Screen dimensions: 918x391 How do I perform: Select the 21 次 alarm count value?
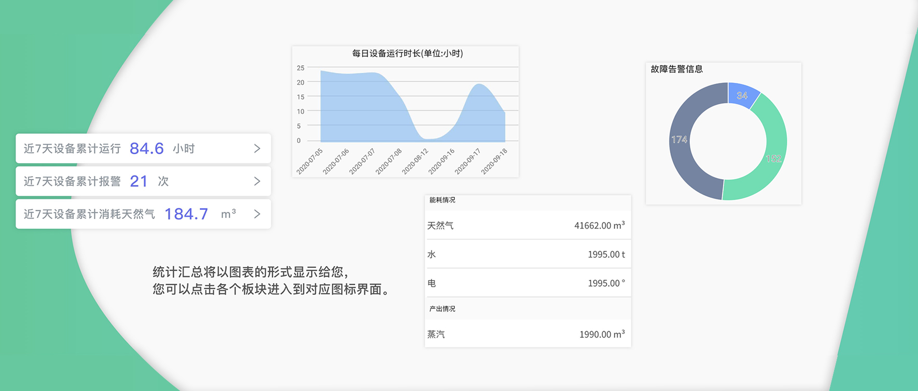coord(138,181)
